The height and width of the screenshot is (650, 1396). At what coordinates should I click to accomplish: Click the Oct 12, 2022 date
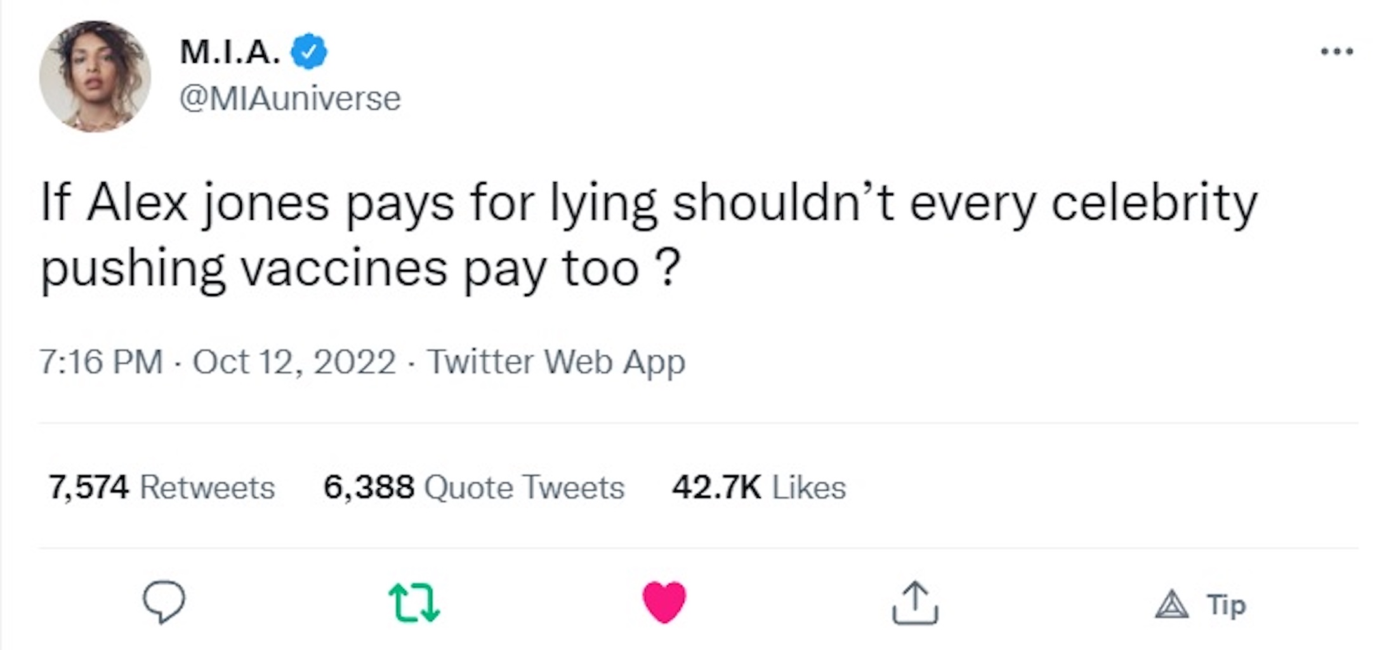(x=294, y=362)
